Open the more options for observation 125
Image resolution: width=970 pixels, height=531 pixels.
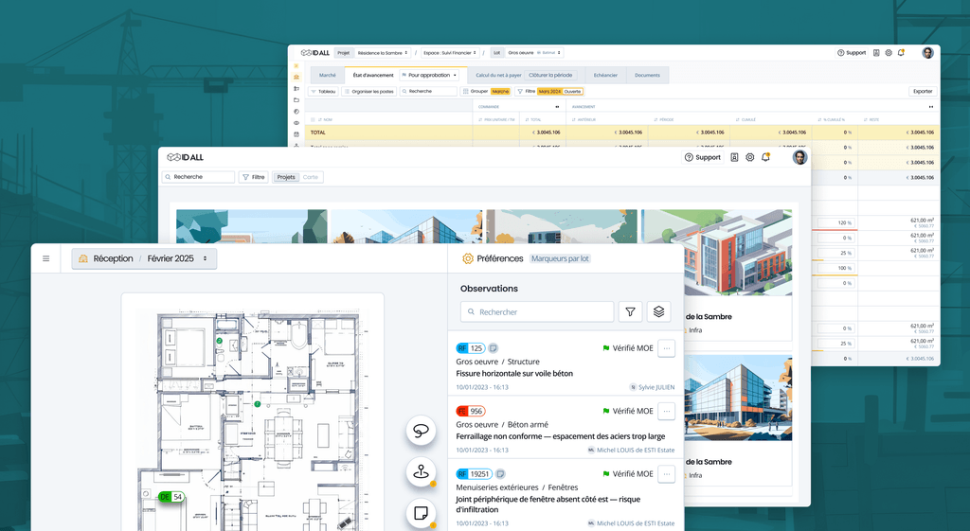(666, 348)
